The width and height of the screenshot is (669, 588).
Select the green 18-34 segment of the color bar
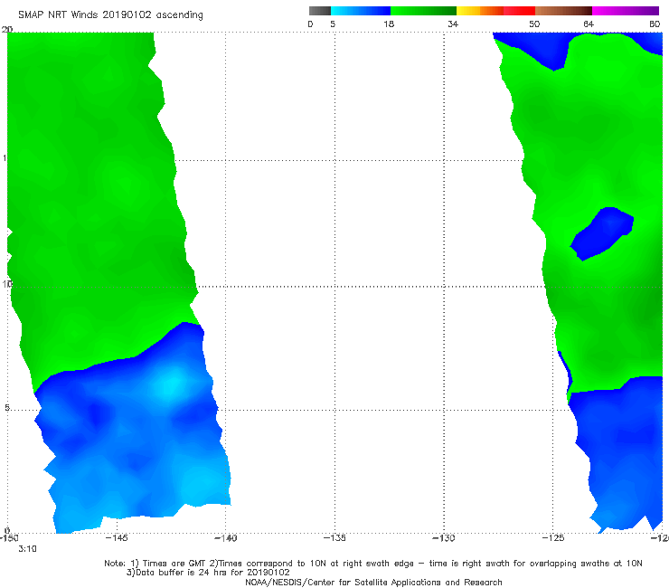point(424,11)
